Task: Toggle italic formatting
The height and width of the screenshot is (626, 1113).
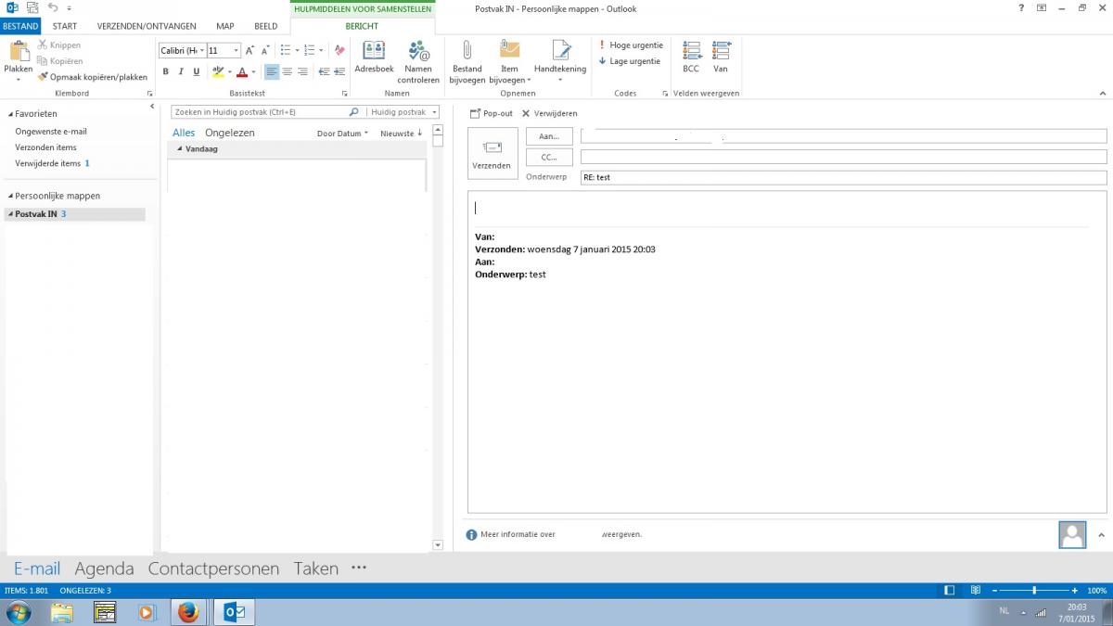Action: pyautogui.click(x=181, y=71)
